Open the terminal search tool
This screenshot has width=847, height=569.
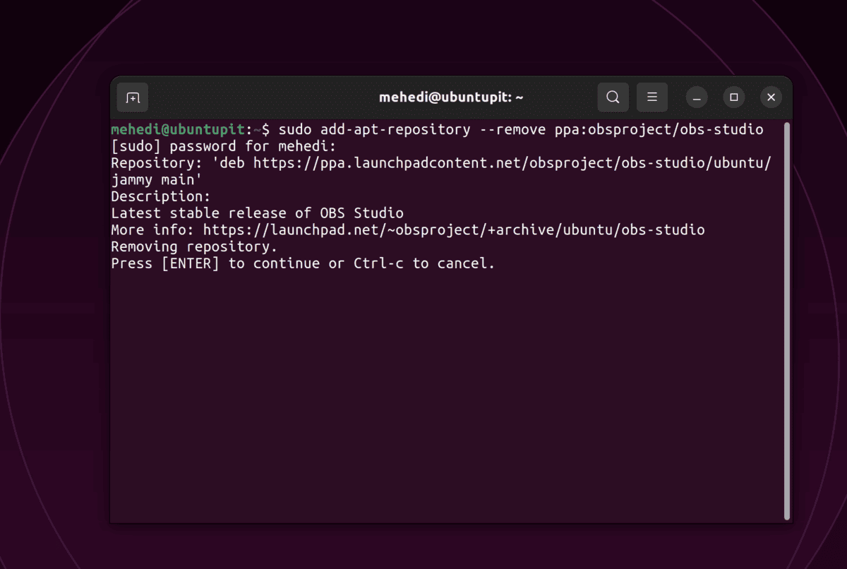pyautogui.click(x=613, y=97)
